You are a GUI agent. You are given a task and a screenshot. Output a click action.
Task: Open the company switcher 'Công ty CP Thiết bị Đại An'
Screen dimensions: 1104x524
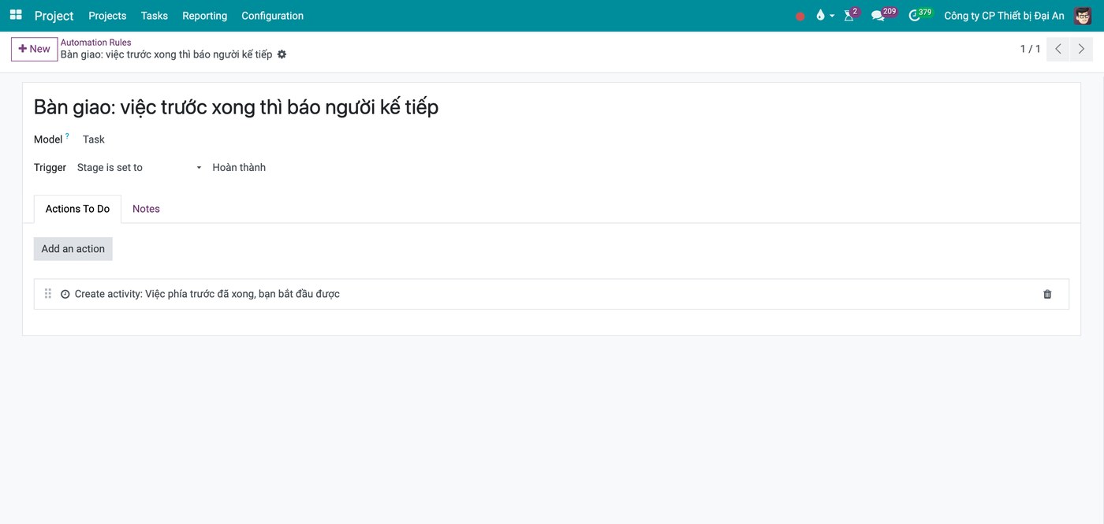coord(1004,16)
